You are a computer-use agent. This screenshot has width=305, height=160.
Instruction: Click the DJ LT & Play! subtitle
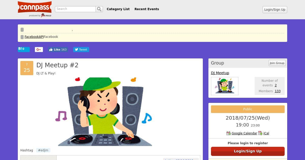(x=46, y=73)
